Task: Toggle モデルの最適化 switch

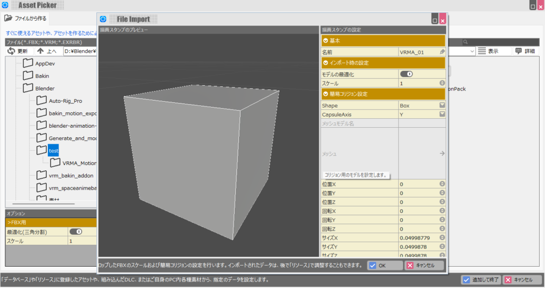Action: click(406, 74)
